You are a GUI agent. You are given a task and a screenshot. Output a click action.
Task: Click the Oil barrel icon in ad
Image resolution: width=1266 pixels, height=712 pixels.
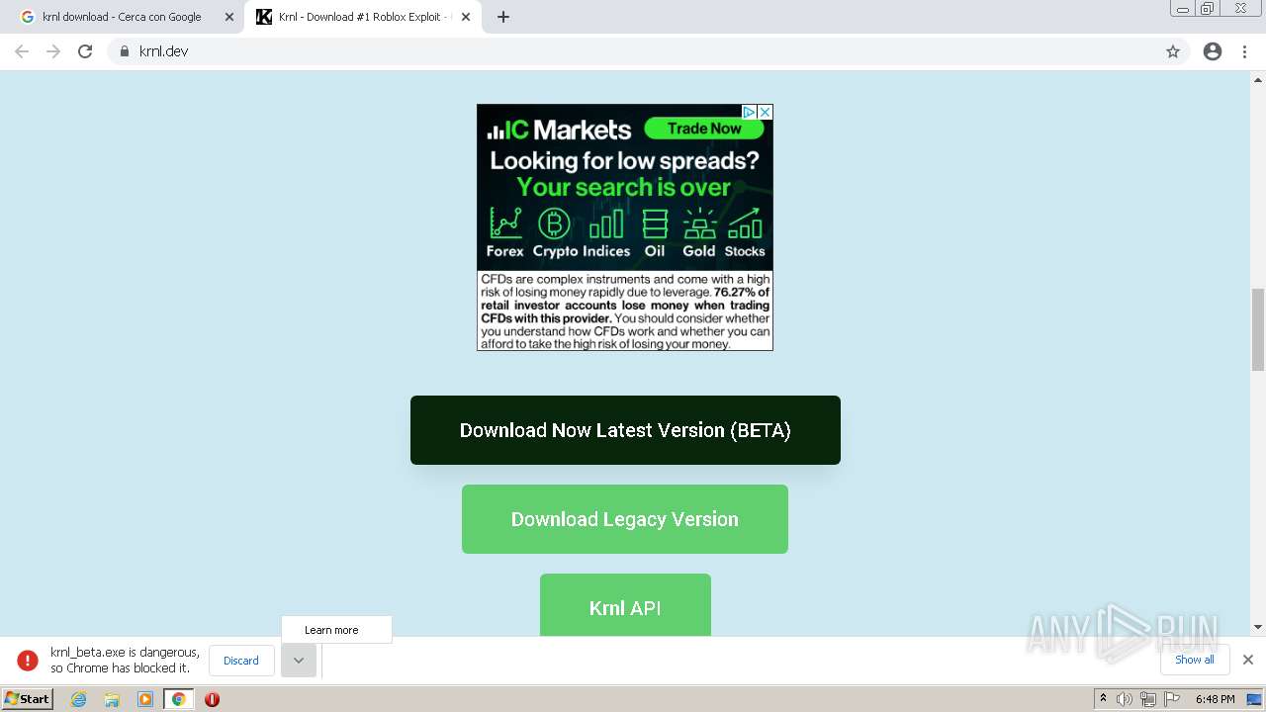[655, 223]
